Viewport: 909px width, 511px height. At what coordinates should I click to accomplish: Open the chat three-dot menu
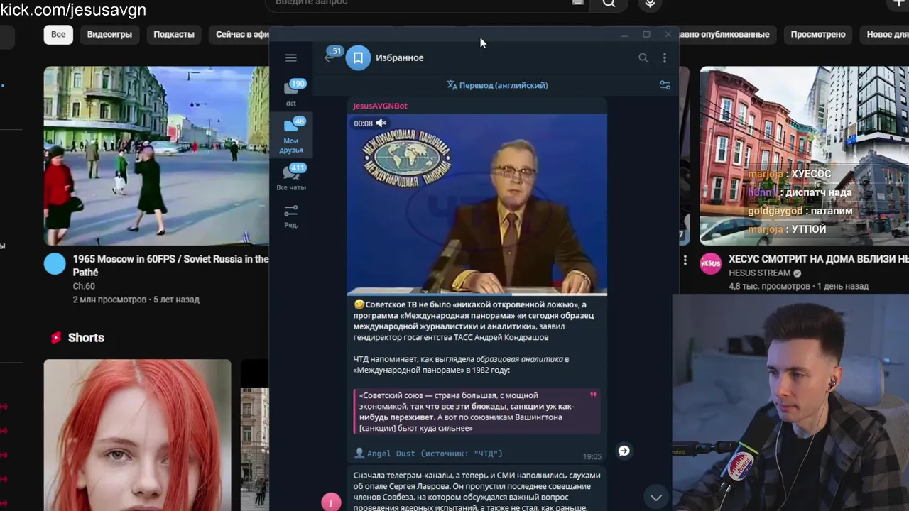(665, 57)
